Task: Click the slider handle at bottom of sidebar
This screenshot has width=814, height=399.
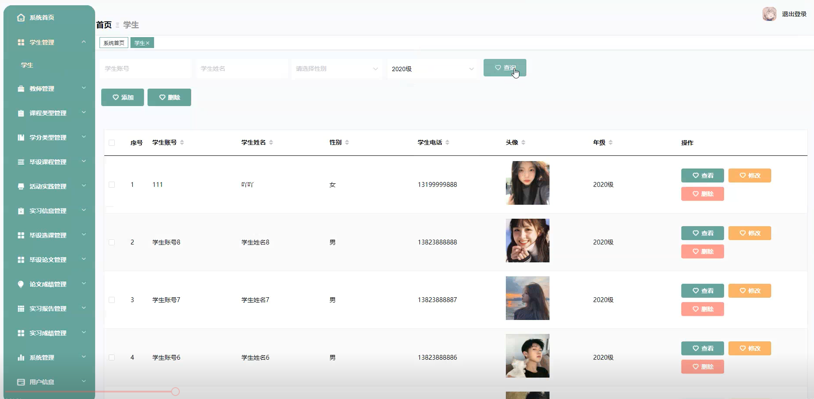Action: (x=175, y=392)
